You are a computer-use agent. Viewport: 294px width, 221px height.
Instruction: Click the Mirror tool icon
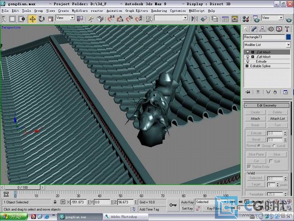(194, 19)
